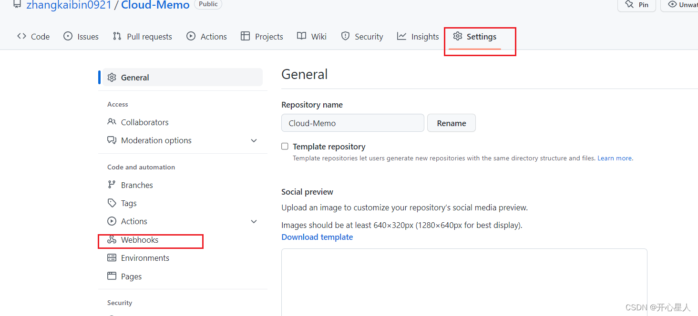Open the Download template link
Viewport: 698px width, 316px height.
317,237
